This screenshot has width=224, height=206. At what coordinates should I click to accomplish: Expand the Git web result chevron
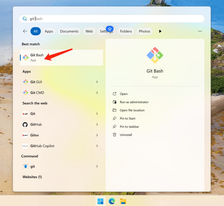(97, 114)
